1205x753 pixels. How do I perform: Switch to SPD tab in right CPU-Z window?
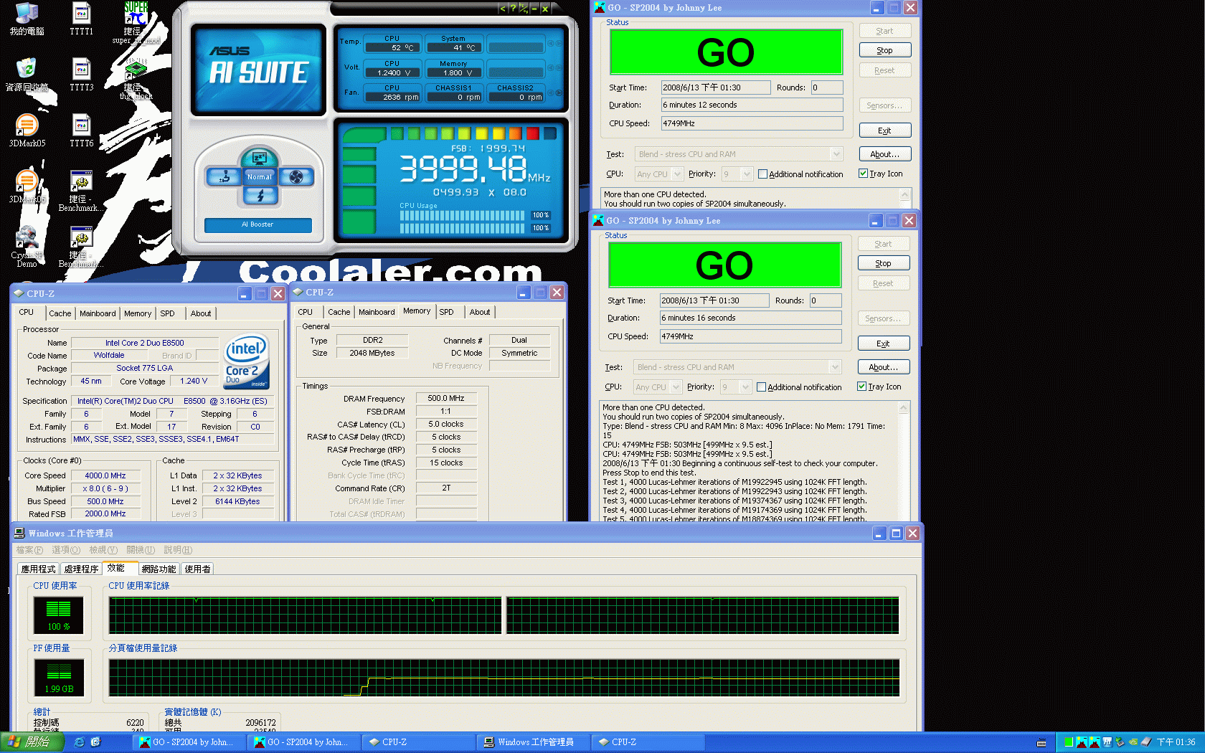[x=446, y=312]
